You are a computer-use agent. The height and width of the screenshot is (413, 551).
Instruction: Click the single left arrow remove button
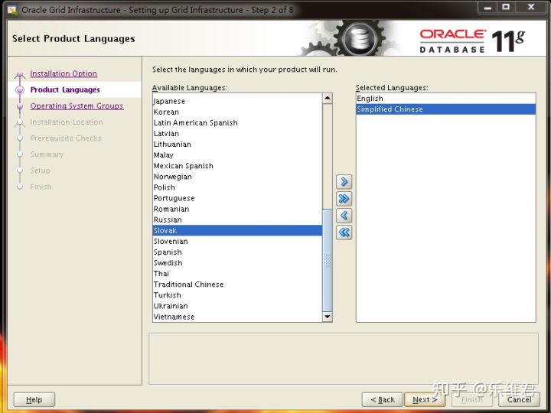point(344,216)
